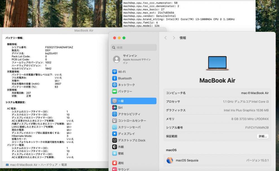Select the アクセシビリティ sidebar item

point(134,114)
